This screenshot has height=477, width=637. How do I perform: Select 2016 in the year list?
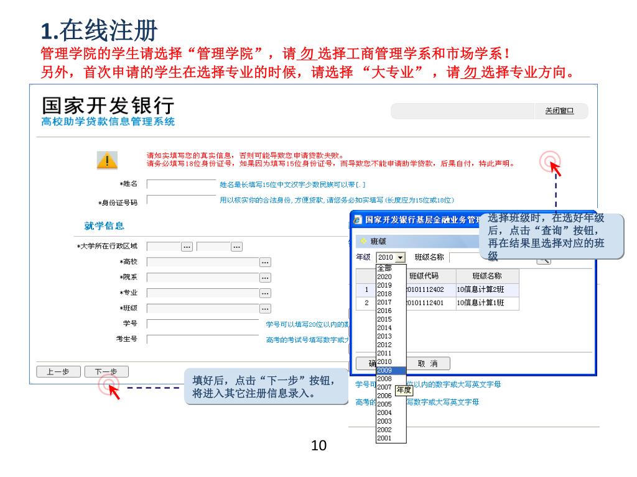tap(391, 311)
